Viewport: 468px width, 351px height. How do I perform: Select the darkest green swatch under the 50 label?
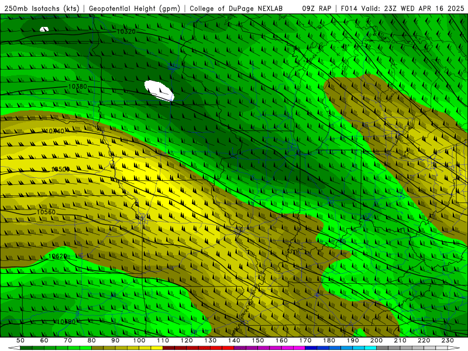[26, 348]
